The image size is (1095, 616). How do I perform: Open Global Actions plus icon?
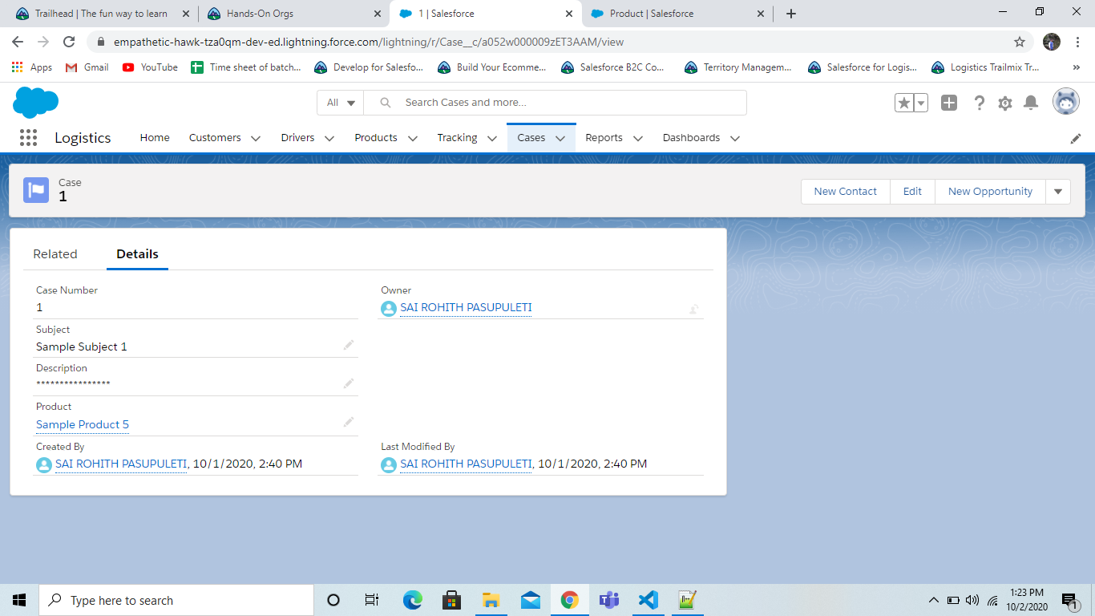[x=949, y=103]
